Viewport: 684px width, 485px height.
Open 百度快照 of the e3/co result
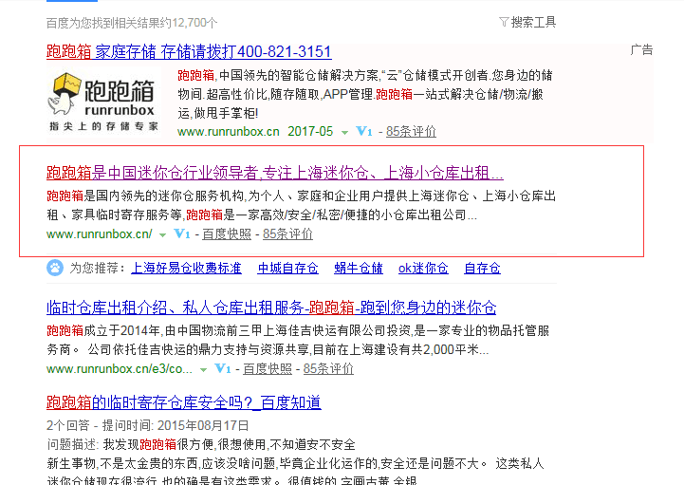click(x=268, y=369)
